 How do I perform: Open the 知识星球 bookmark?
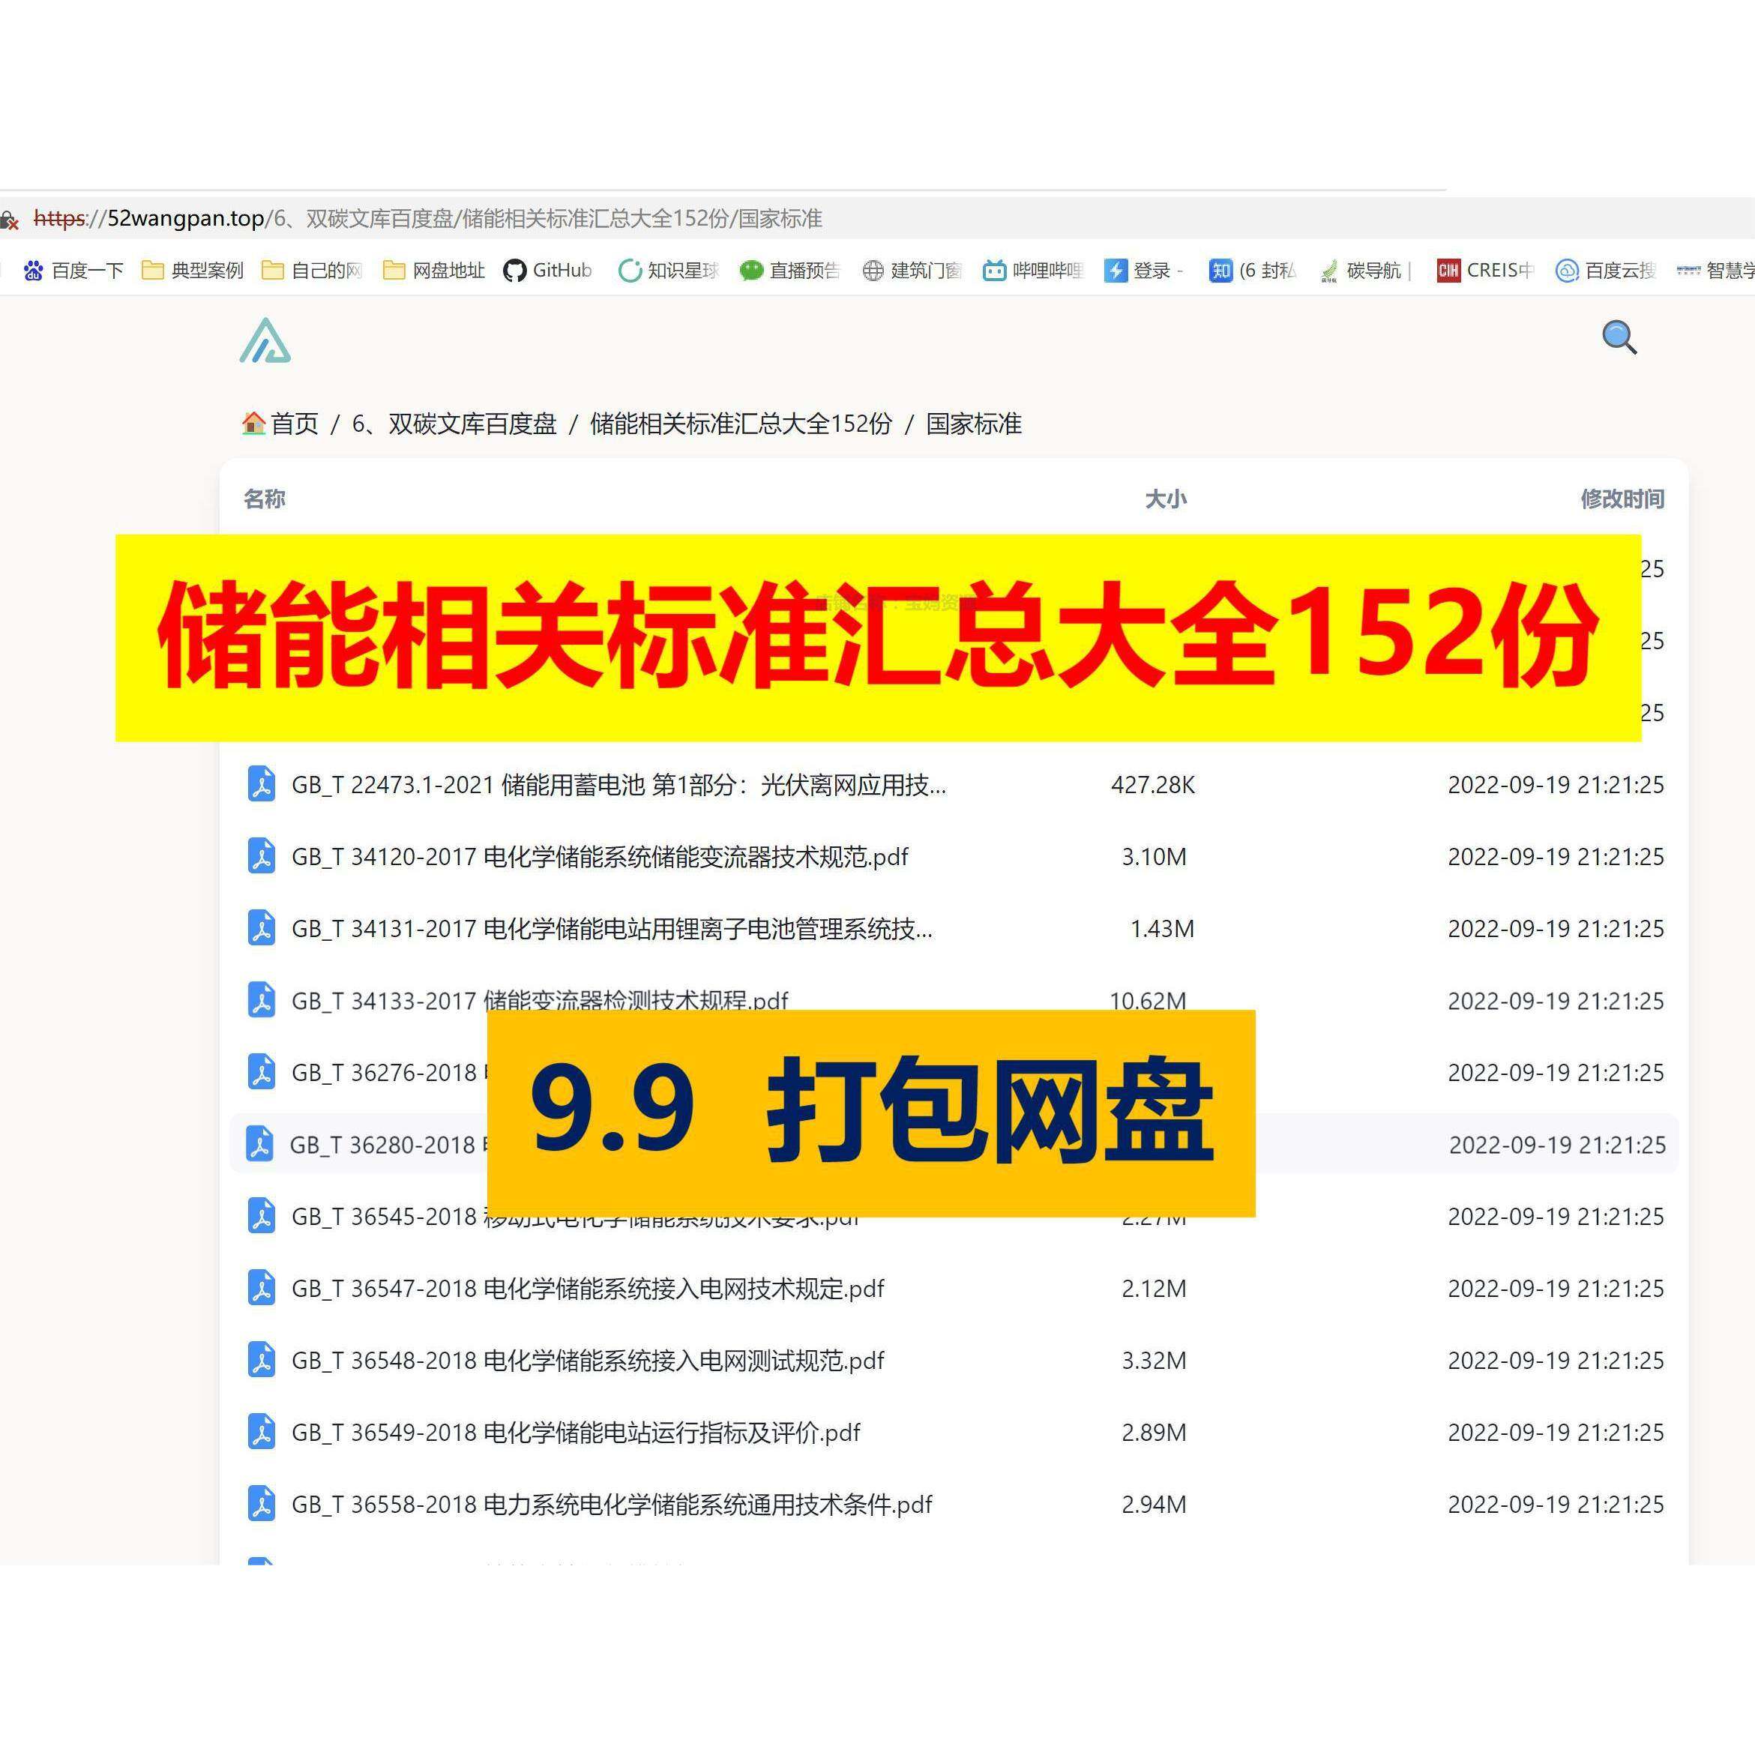(x=669, y=270)
